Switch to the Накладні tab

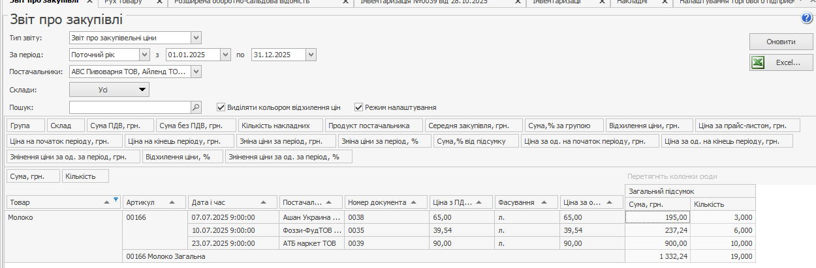click(x=632, y=3)
